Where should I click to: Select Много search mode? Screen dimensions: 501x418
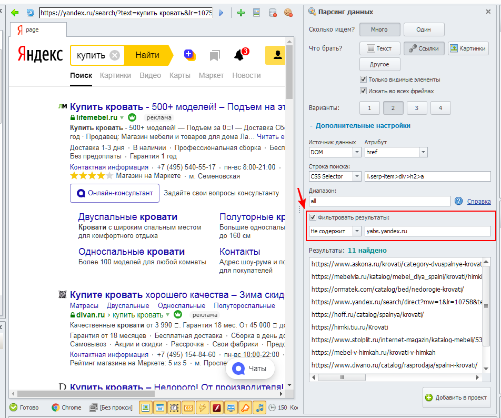click(x=379, y=29)
